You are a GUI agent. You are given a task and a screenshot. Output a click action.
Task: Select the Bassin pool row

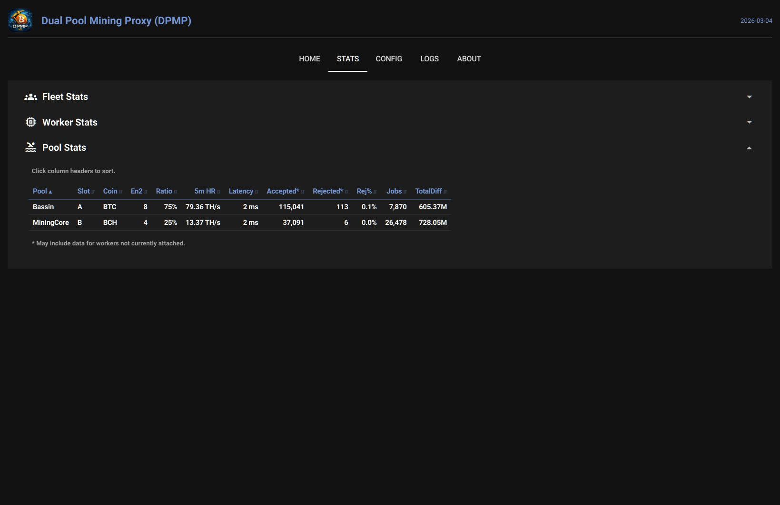(x=43, y=207)
